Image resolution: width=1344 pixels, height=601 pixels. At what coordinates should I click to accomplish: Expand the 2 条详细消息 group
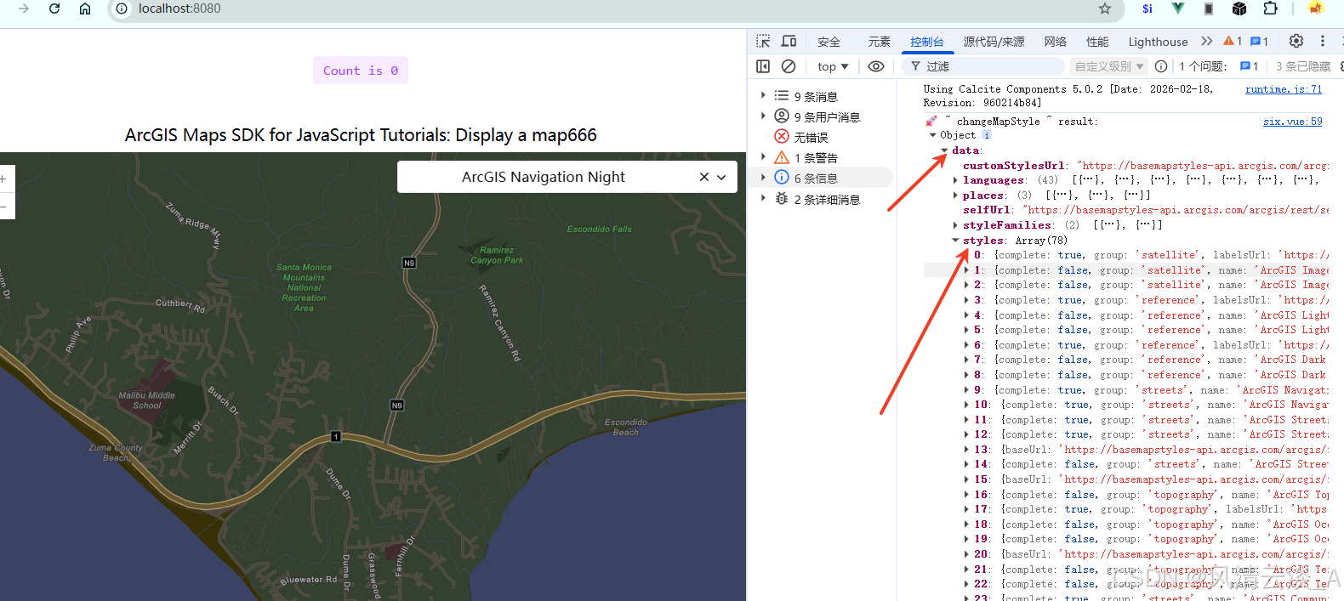pos(763,198)
